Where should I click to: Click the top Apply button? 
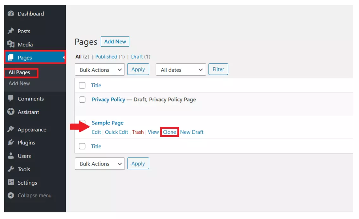tap(138, 69)
